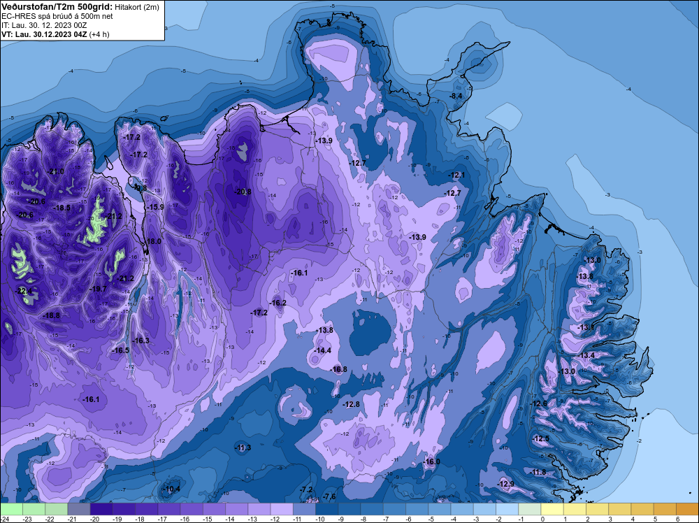Click the -16.8 temperature reading

(339, 369)
